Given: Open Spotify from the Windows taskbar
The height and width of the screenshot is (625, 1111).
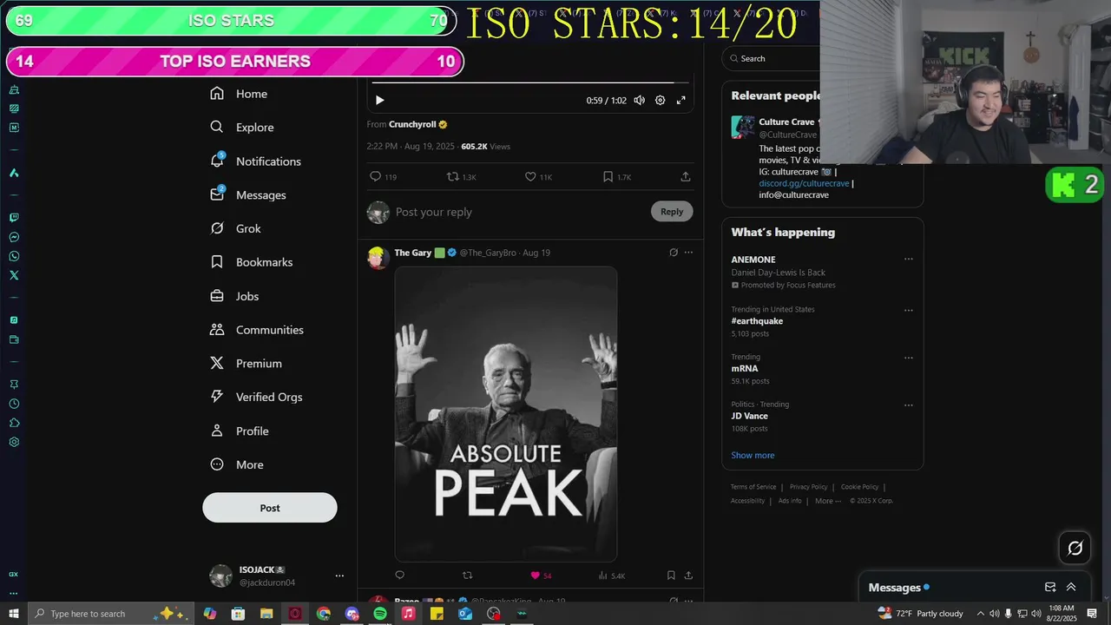Looking at the screenshot, I should point(380,614).
